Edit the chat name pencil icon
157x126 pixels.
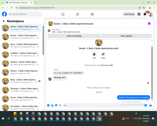103,54
